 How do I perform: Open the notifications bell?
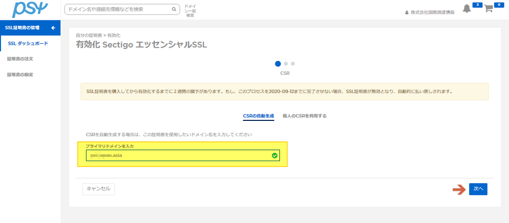(467, 9)
